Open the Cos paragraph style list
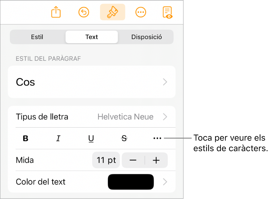 [92, 82]
